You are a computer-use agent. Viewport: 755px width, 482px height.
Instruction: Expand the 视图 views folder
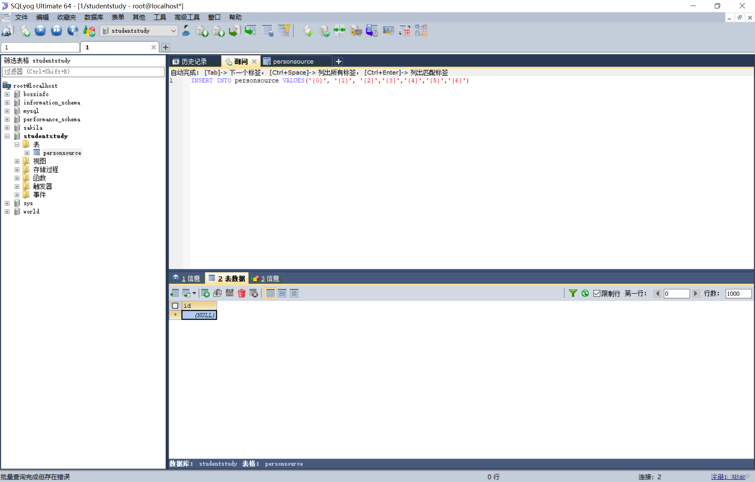click(17, 161)
